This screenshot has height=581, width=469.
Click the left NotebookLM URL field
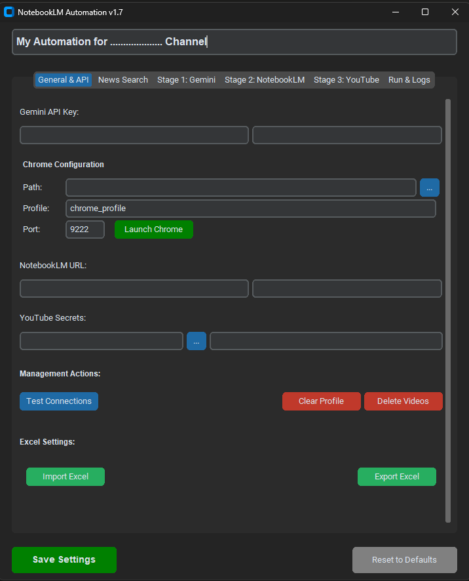pyautogui.click(x=134, y=289)
